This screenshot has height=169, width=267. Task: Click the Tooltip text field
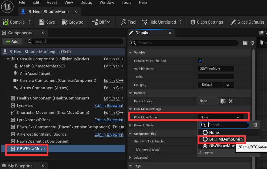[x=216, y=77]
